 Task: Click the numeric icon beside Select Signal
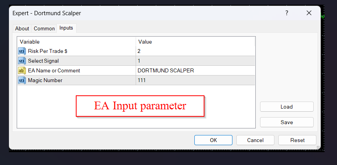[x=22, y=61]
